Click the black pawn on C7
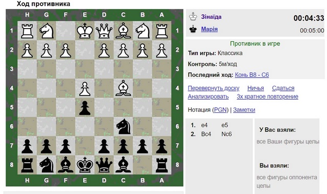Viewport: 327px width, 194px height. 123,146
